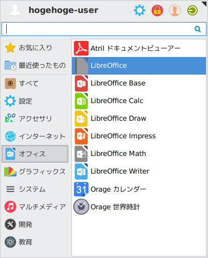Select the お気に入り category
Image resolution: width=208 pixels, height=258 pixels.
(35, 48)
